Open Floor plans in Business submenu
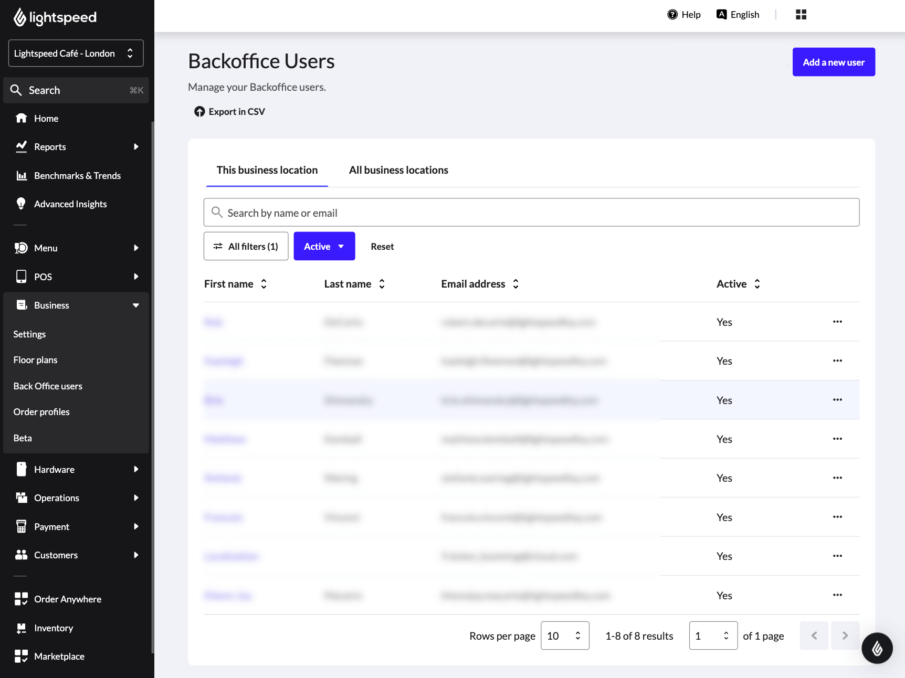The height and width of the screenshot is (678, 905). [x=35, y=360]
